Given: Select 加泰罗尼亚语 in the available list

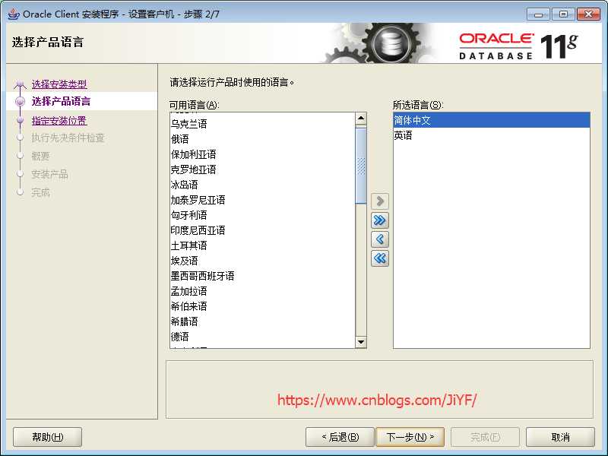Looking at the screenshot, I should (262, 200).
